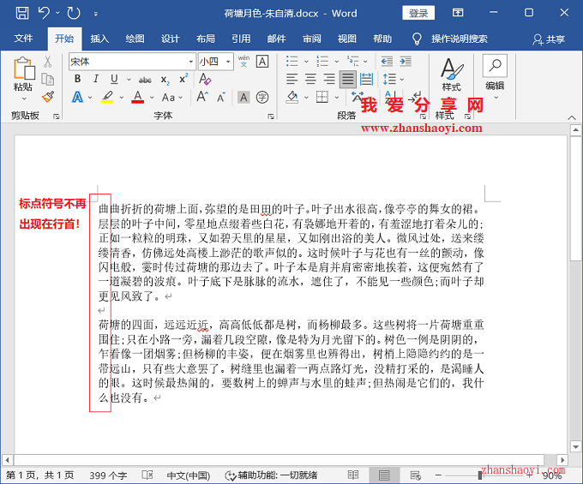Open the font name 宋体 combo box
The image size is (583, 484).
point(132,62)
